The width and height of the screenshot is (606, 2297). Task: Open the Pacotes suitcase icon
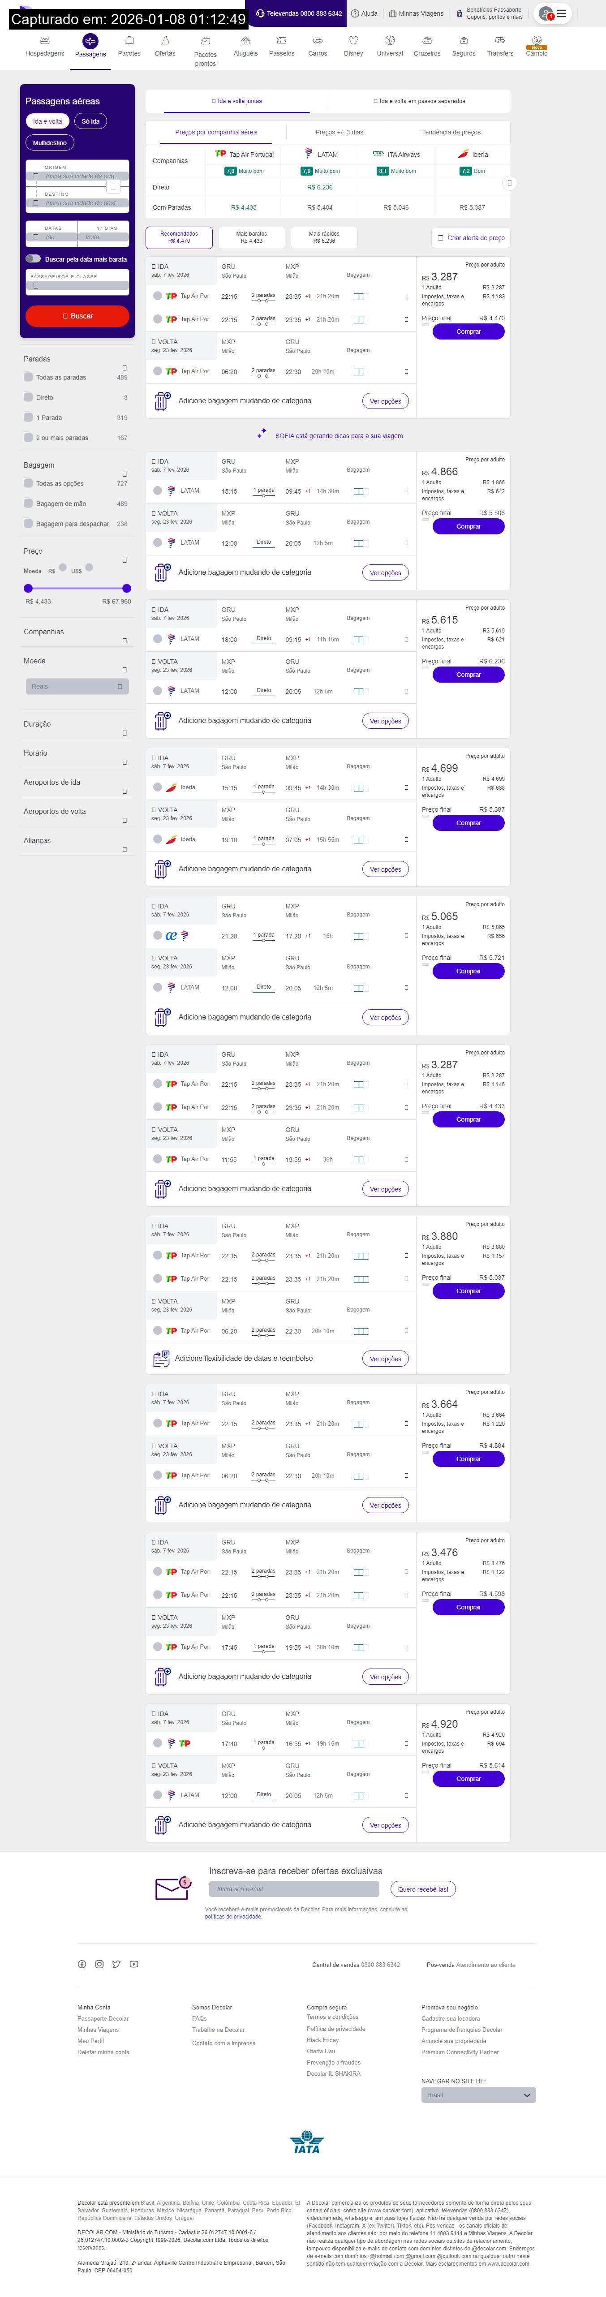click(129, 41)
